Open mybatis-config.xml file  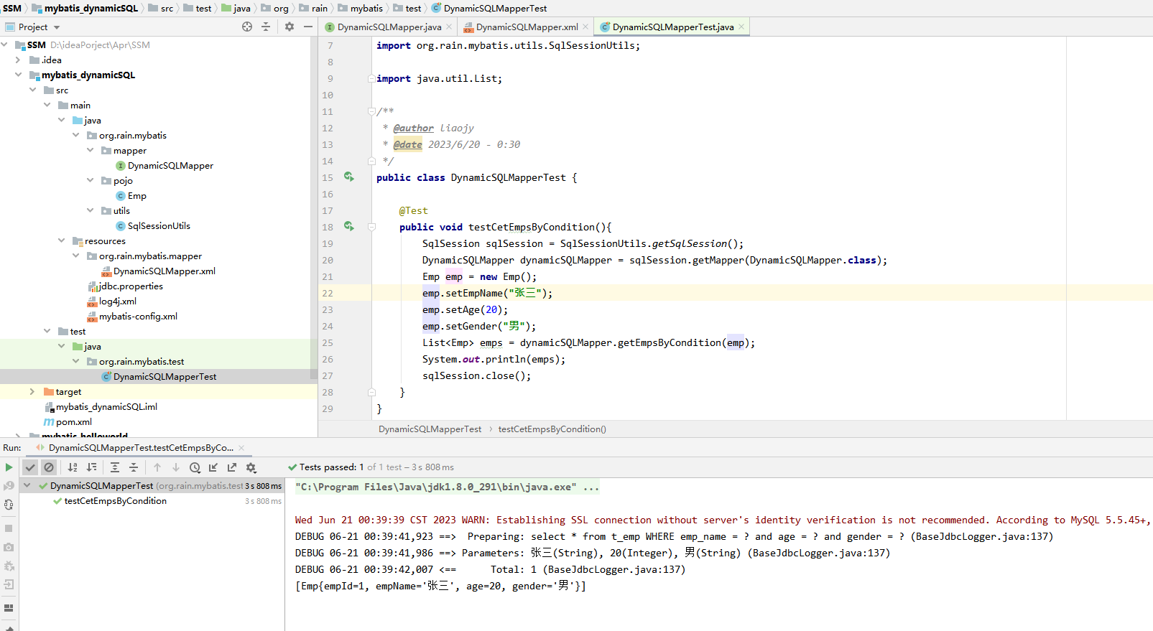click(132, 317)
